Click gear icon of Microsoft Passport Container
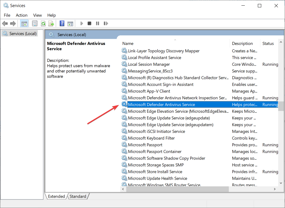The height and width of the screenshot is (208, 285). point(124,151)
